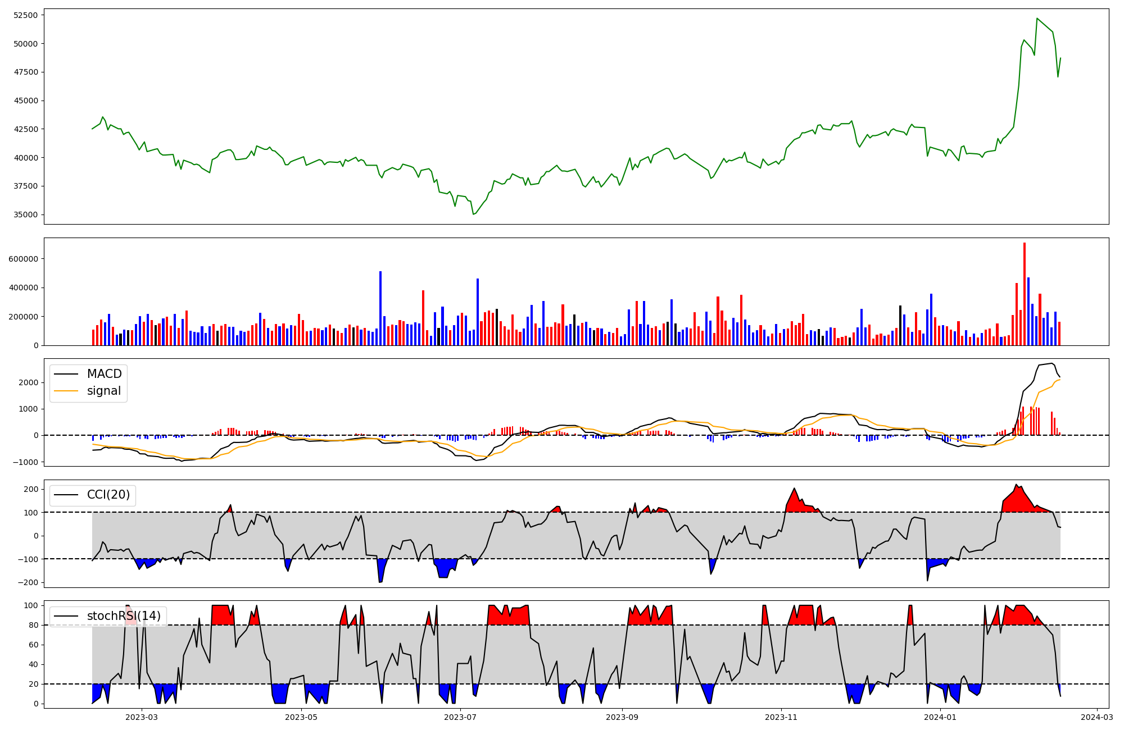Viewport: 1124px width, 730px height.
Task: Click the 80 tick on stochRSI axis
Action: pyautogui.click(x=35, y=625)
